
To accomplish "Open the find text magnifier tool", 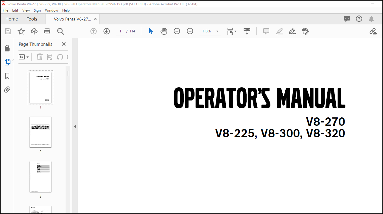I will coord(60,31).
